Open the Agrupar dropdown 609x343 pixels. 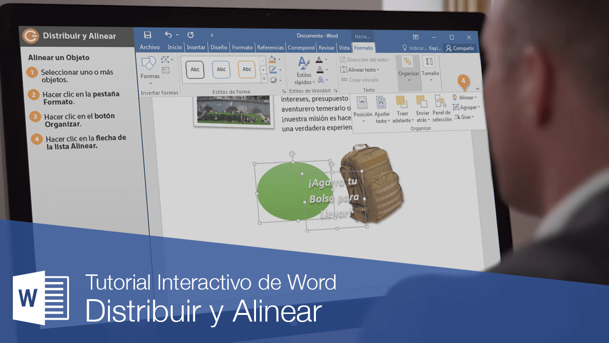tap(466, 108)
